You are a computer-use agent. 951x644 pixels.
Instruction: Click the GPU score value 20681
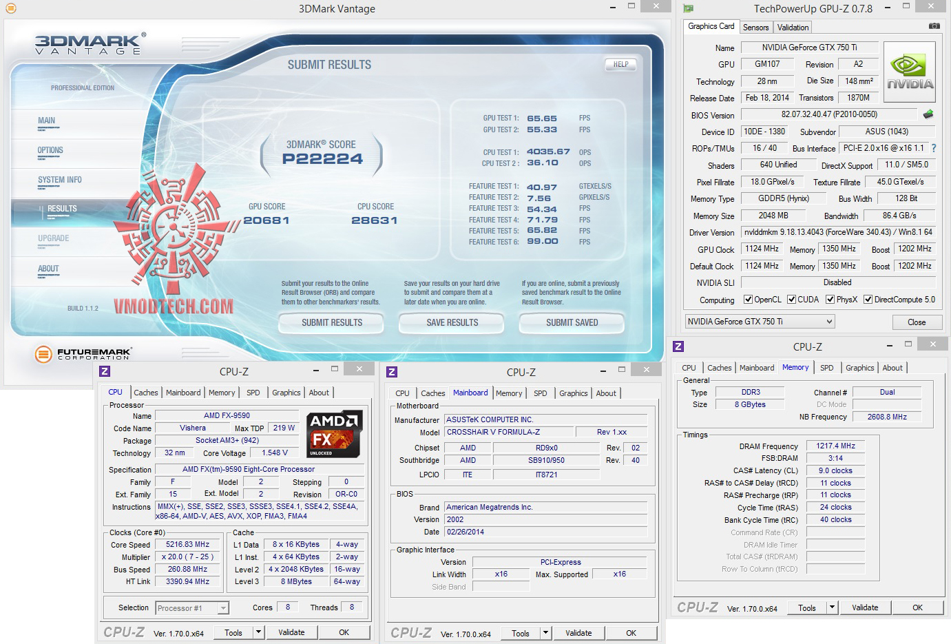(x=267, y=220)
